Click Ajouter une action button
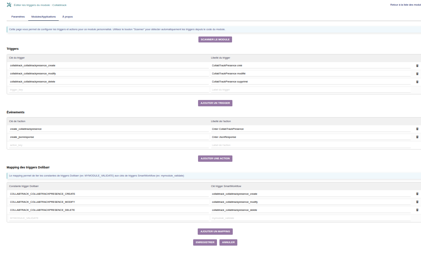 coord(215,159)
